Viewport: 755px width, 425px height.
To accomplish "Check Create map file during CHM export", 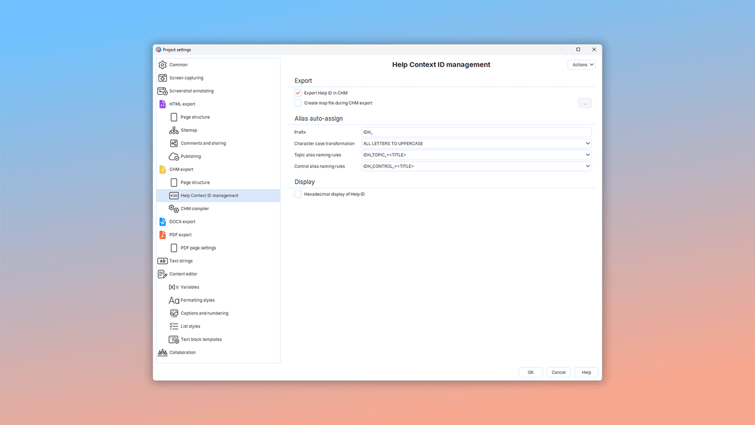I will coord(297,102).
